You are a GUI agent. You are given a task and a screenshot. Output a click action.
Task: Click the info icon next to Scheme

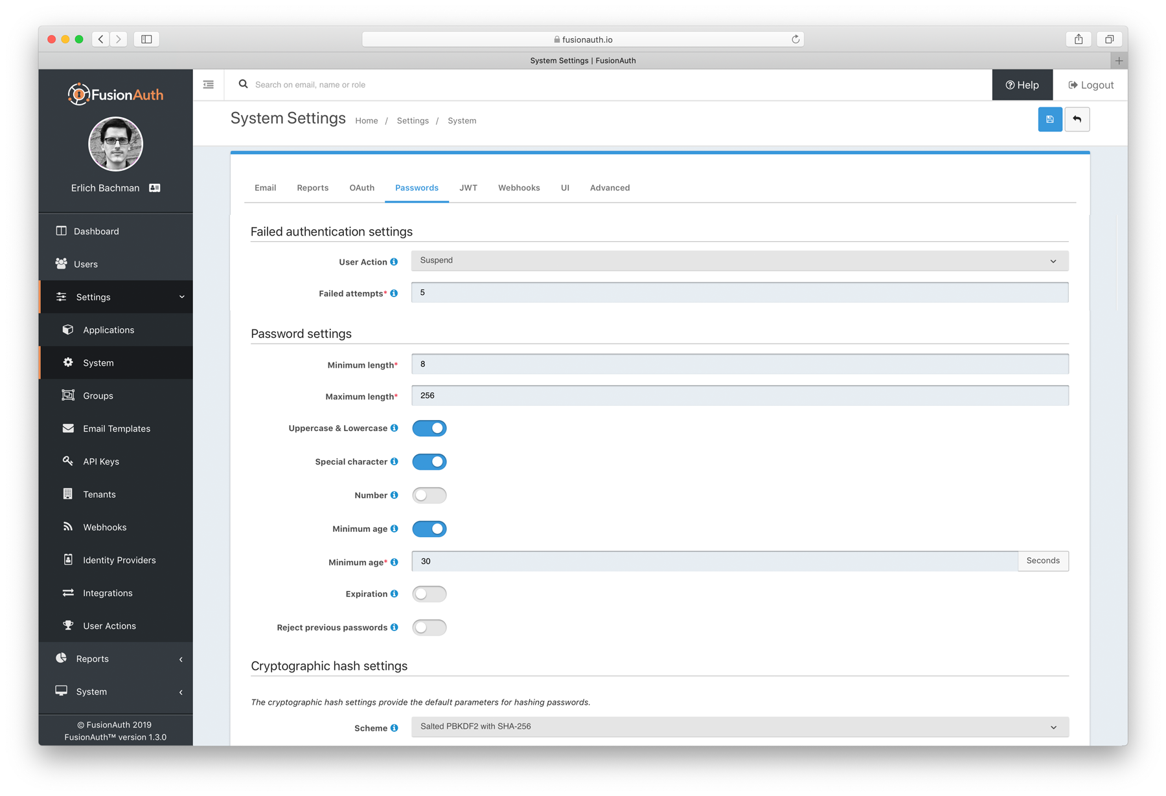click(394, 728)
